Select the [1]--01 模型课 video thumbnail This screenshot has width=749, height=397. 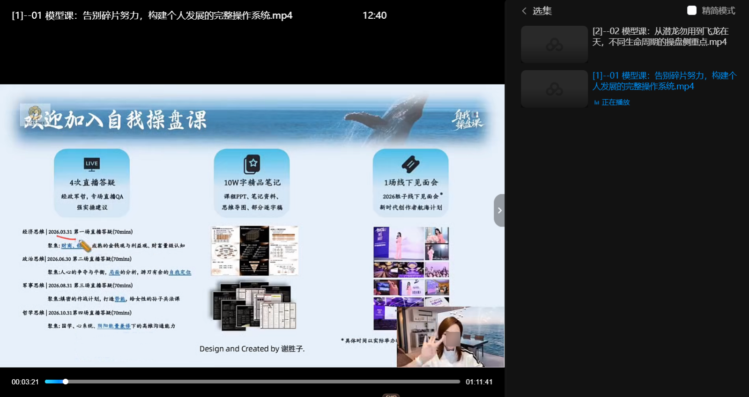point(554,89)
